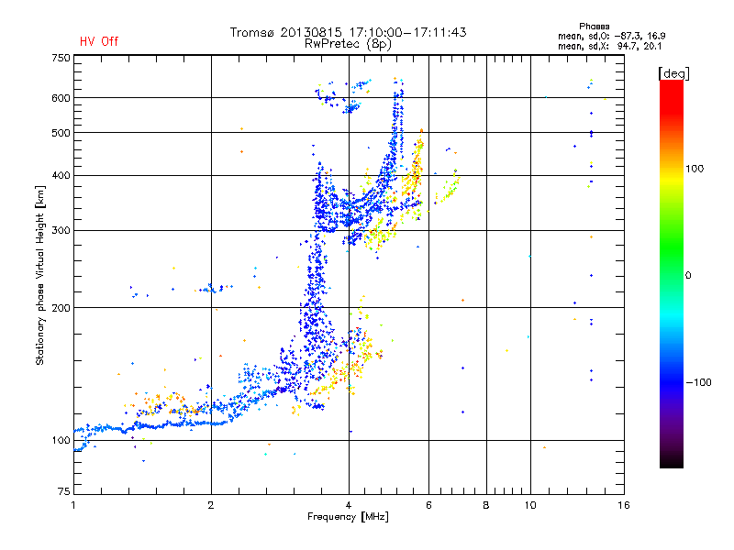Click the "[deg]" colorbar unit label
The image size is (734, 550).
click(673, 73)
